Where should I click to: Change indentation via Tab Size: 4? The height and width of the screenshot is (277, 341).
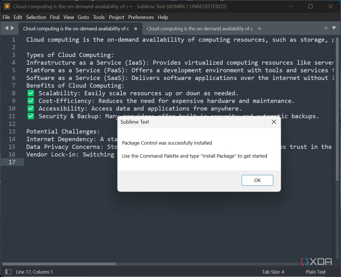click(x=273, y=272)
